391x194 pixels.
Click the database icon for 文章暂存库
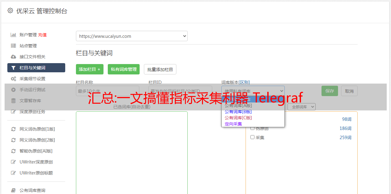pos(13,101)
